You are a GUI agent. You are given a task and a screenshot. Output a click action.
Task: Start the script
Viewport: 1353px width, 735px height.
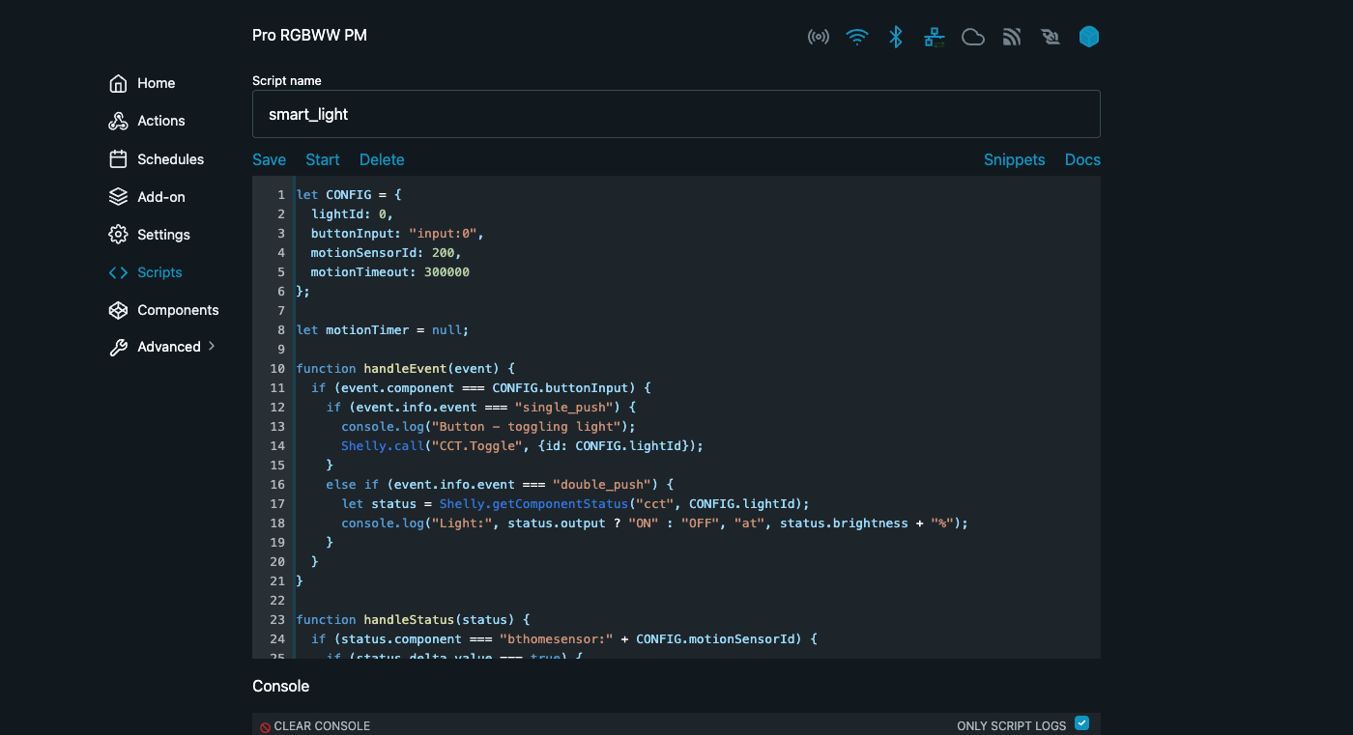[322, 159]
